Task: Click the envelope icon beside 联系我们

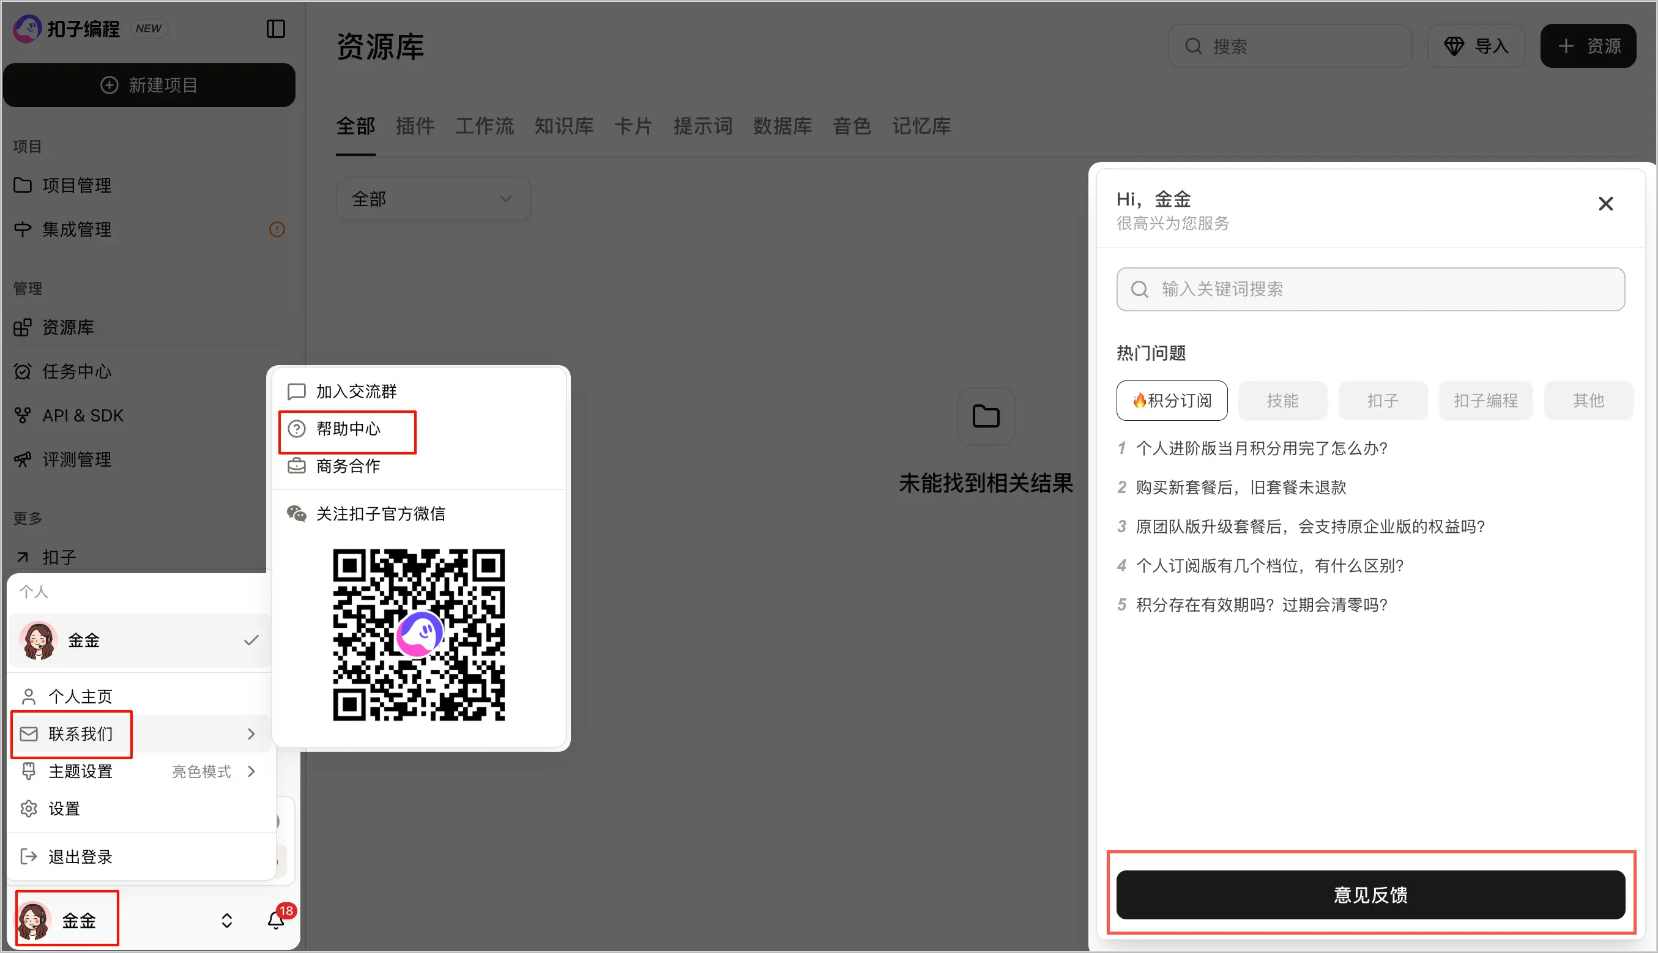Action: pyautogui.click(x=28, y=734)
